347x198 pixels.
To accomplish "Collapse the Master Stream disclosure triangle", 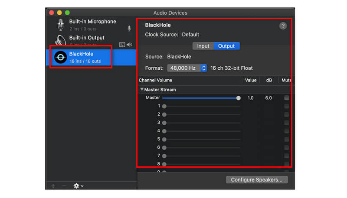I will pos(141,90).
